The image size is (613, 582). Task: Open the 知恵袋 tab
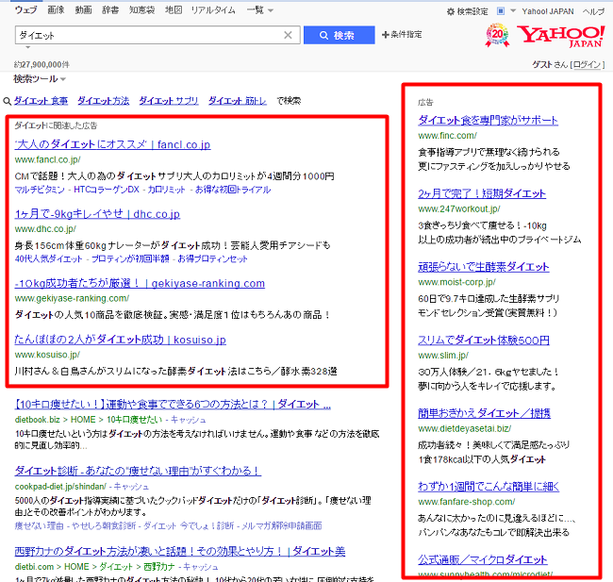coord(141,10)
